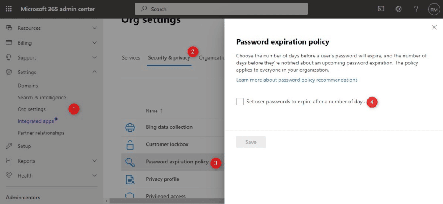The image size is (443, 204).
Task: Open the Cloud Shell terminal icon
Action: coord(381,9)
